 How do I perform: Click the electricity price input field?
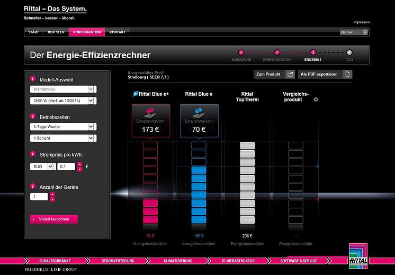(66, 167)
